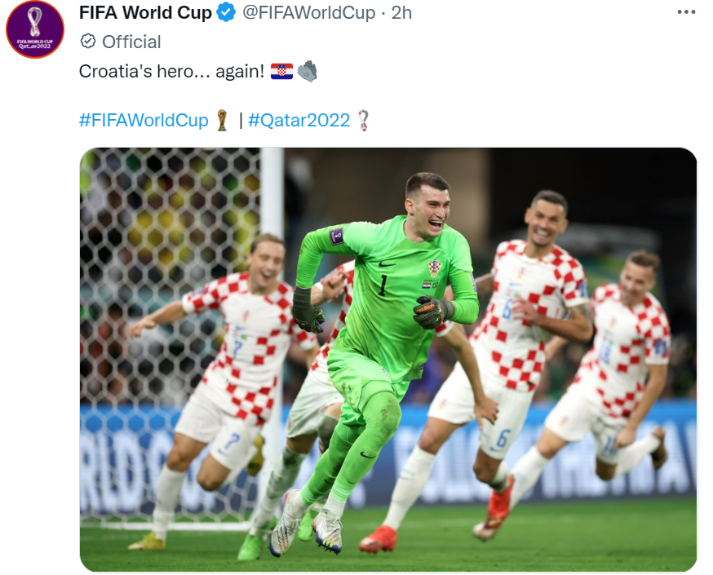Open the @FIFAWorldCup handle link
The height and width of the screenshot is (575, 713).
(x=308, y=13)
